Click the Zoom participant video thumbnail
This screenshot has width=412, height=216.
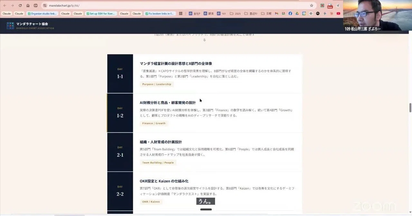pyautogui.click(x=378, y=15)
